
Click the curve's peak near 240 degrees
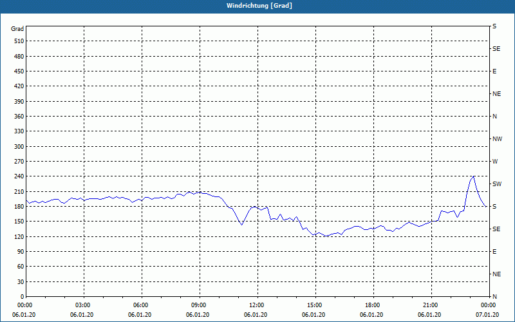click(x=473, y=176)
